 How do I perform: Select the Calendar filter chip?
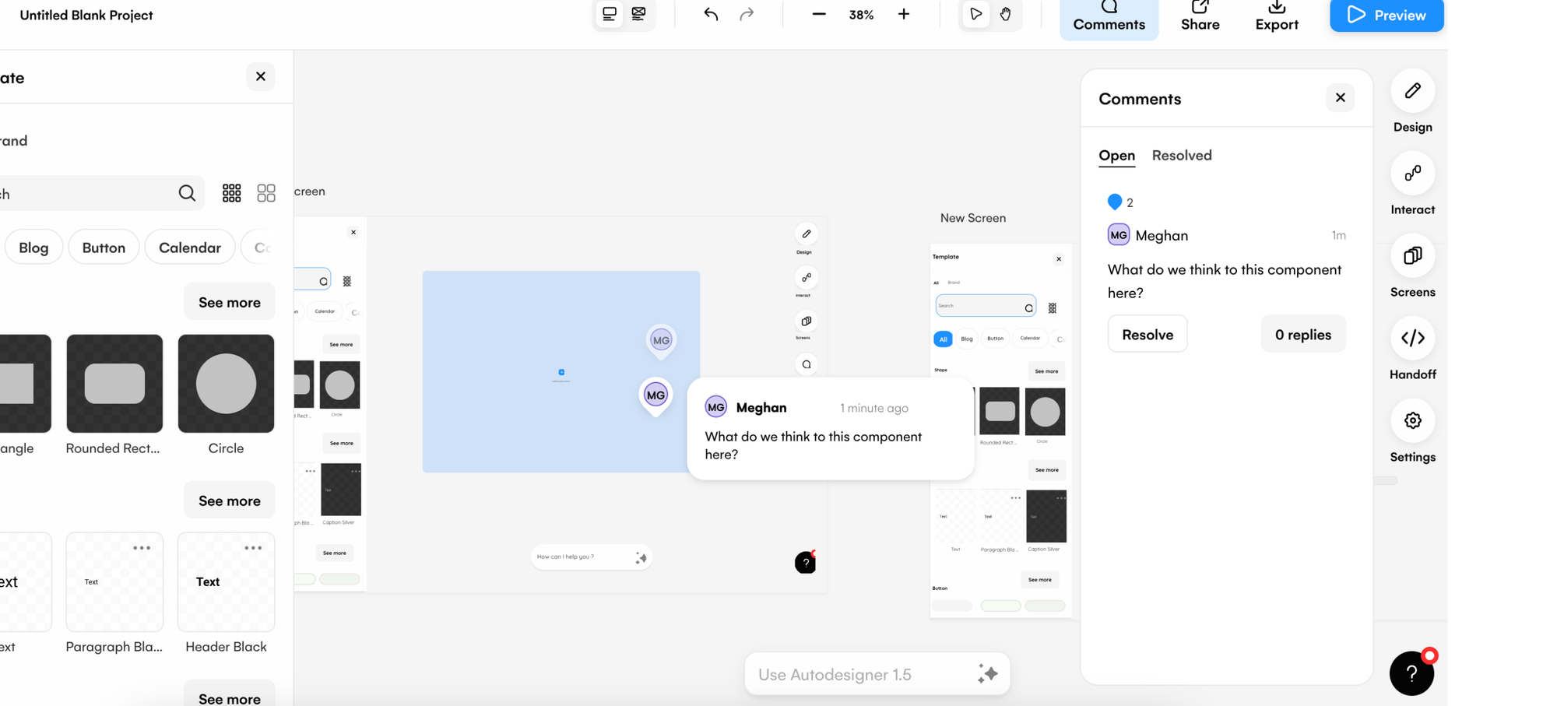pyautogui.click(x=190, y=248)
